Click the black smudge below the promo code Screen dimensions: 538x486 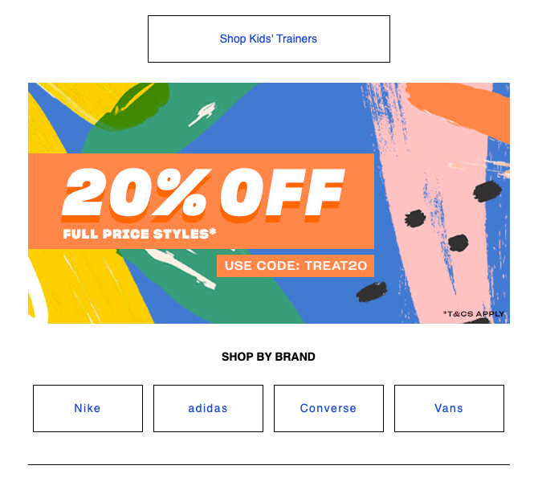click(x=372, y=292)
